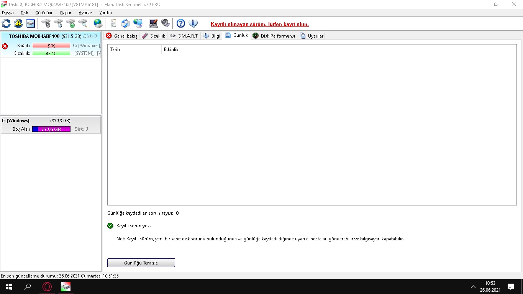Open the Görünüm menu
The height and width of the screenshot is (294, 523).
[x=44, y=13]
